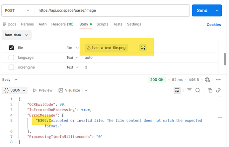Image resolution: width=229 pixels, height=147 pixels.
Task: Open the response more options ellipsis
Action: coord(218,79)
